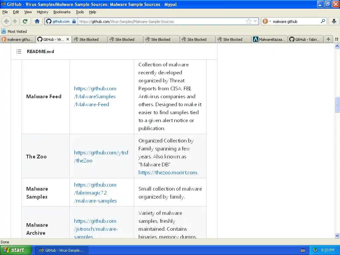This screenshot has width=340, height=255.
Task: Open the Tools menu
Action: (80, 12)
